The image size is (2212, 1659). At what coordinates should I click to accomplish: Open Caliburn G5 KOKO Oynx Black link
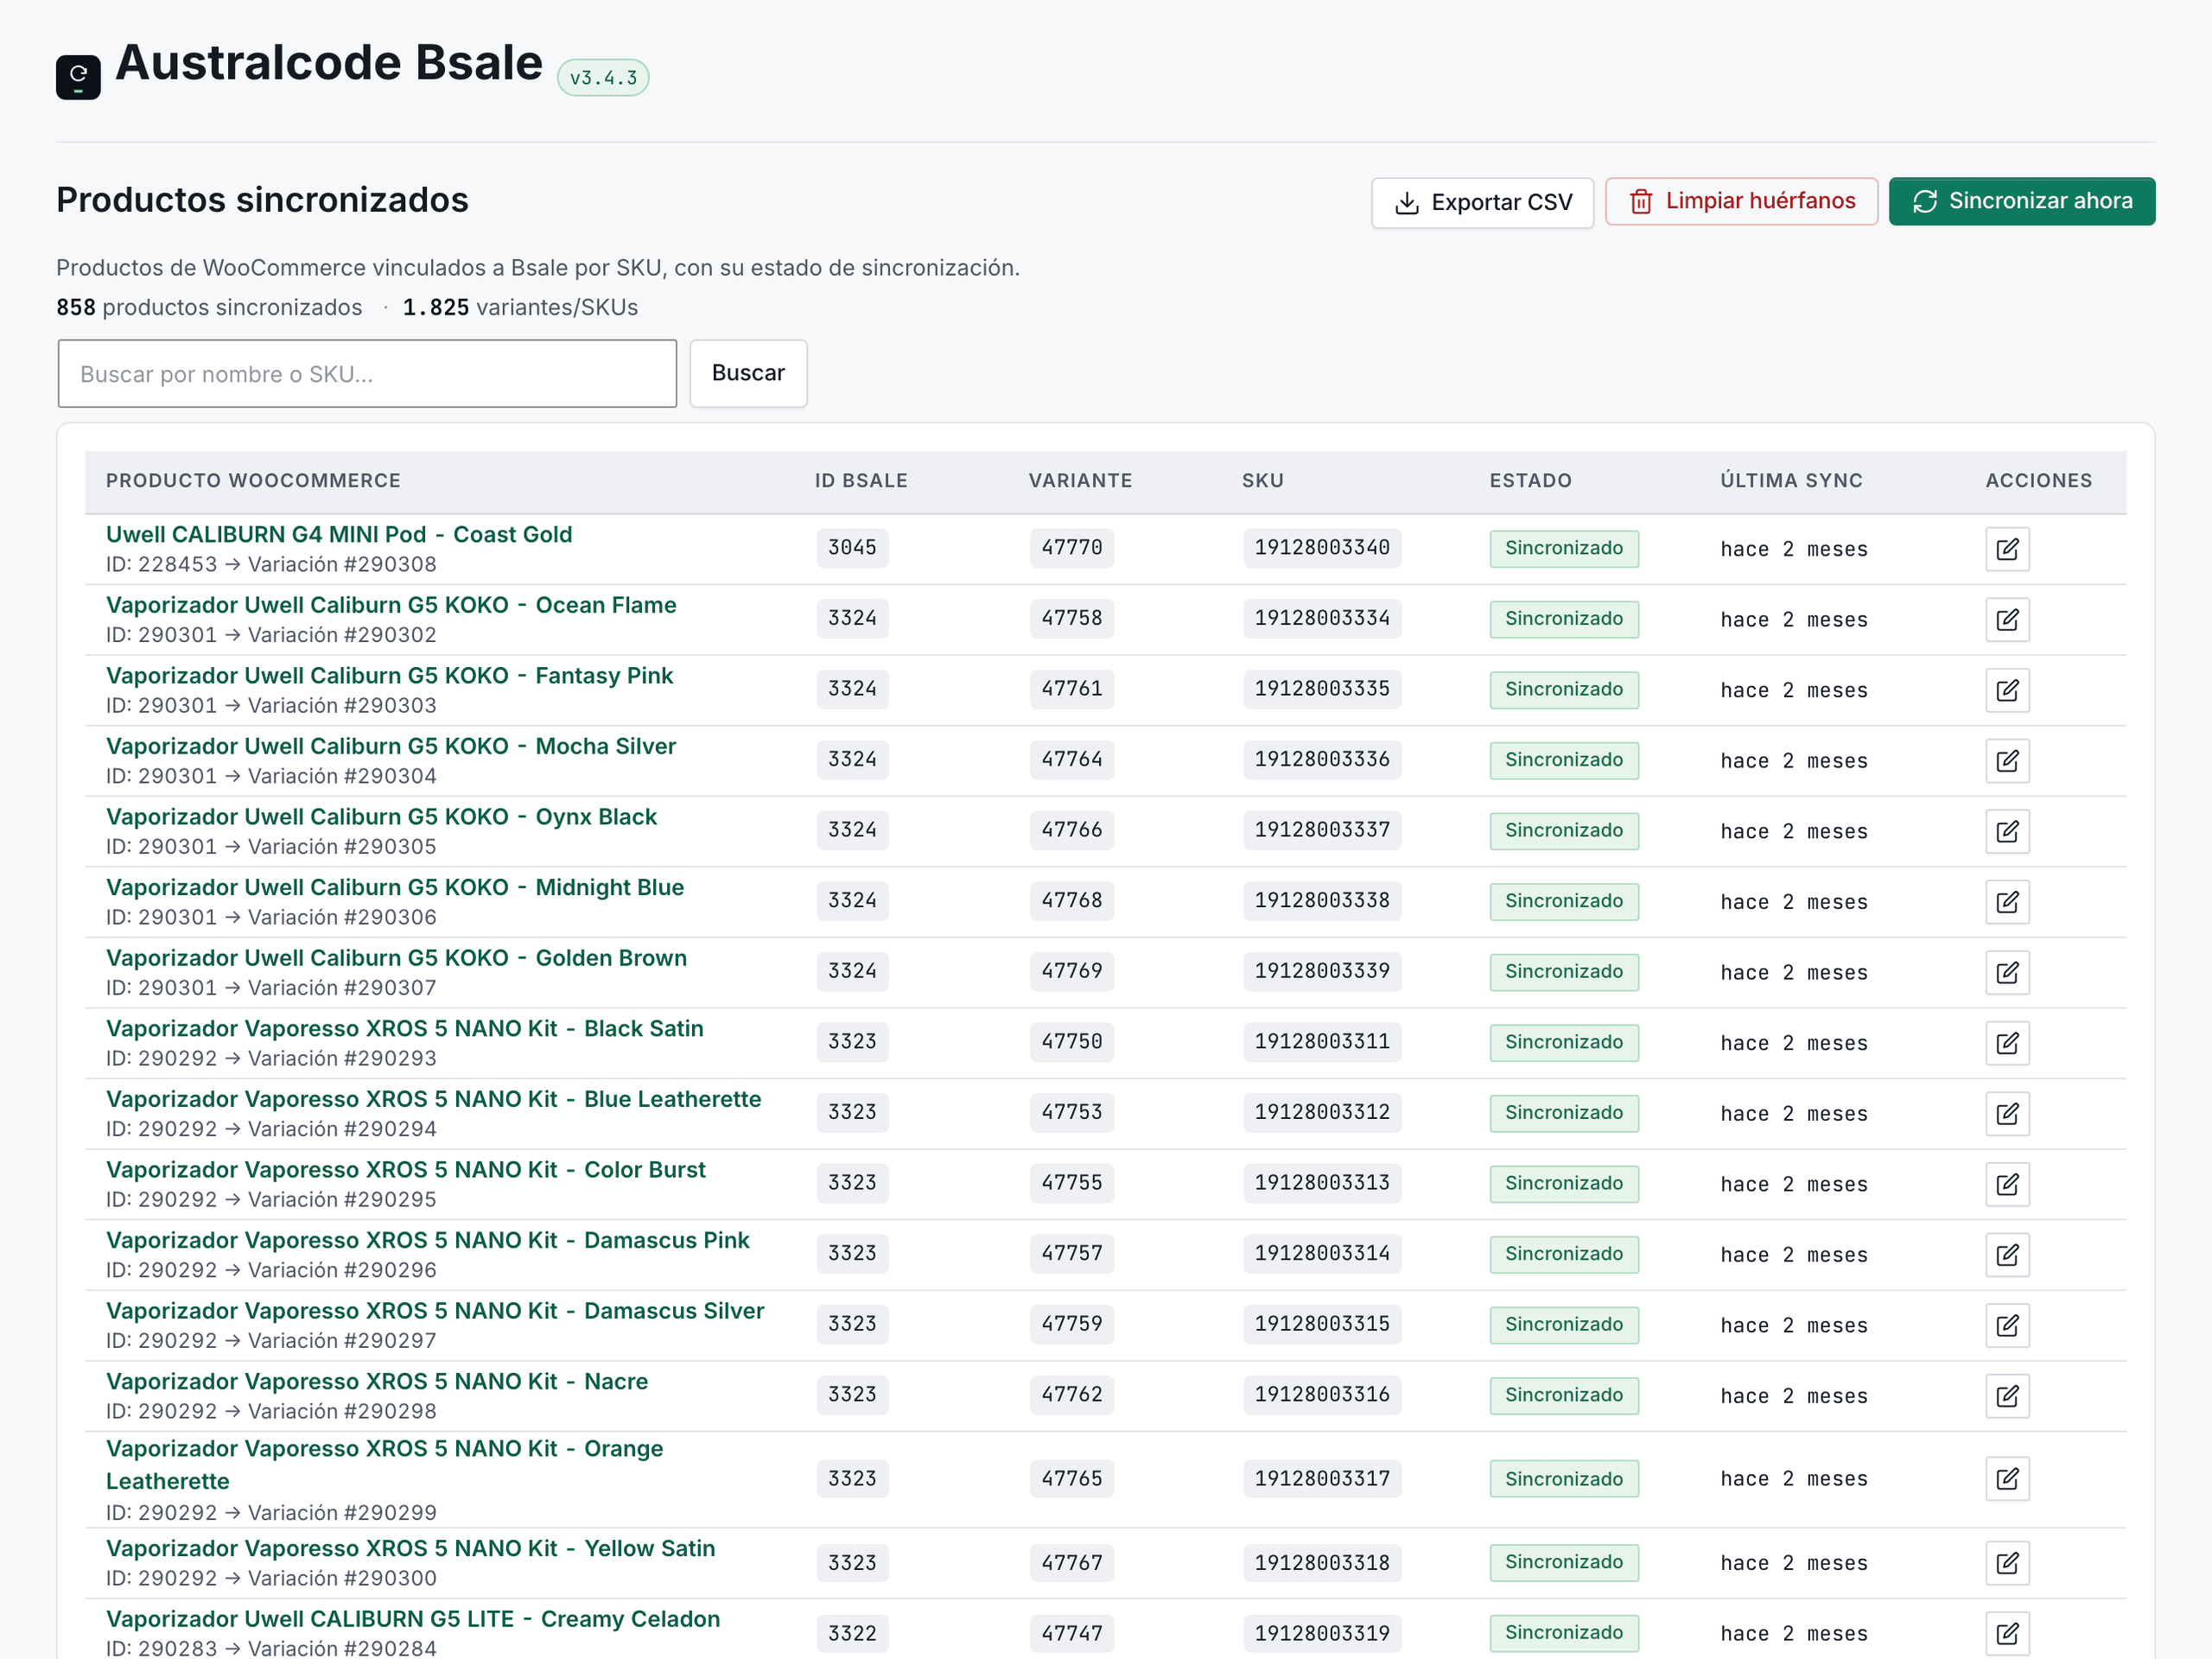pos(381,816)
